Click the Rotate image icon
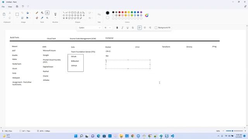The image size is (248, 139). [x=28, y=13]
